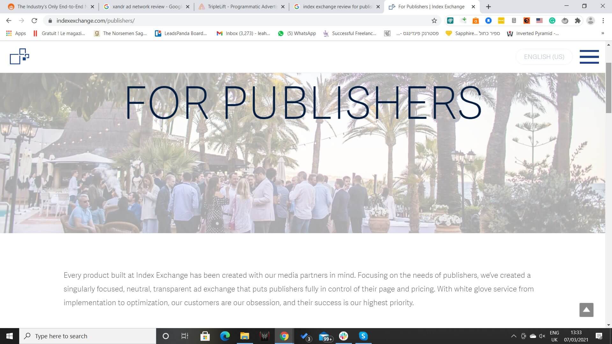Open the notification action center
The image size is (612, 344).
599,336
